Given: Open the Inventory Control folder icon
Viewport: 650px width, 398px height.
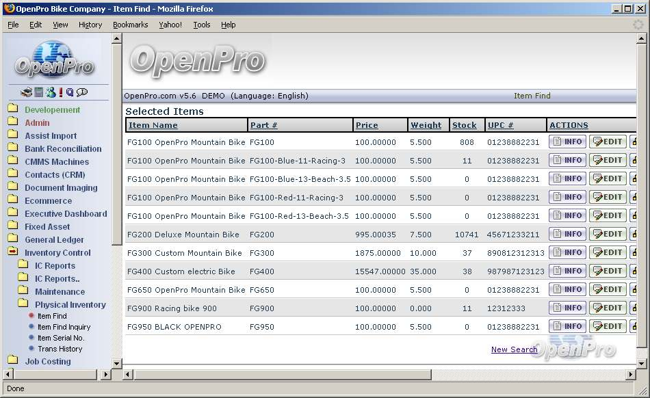Looking at the screenshot, I should (x=13, y=252).
